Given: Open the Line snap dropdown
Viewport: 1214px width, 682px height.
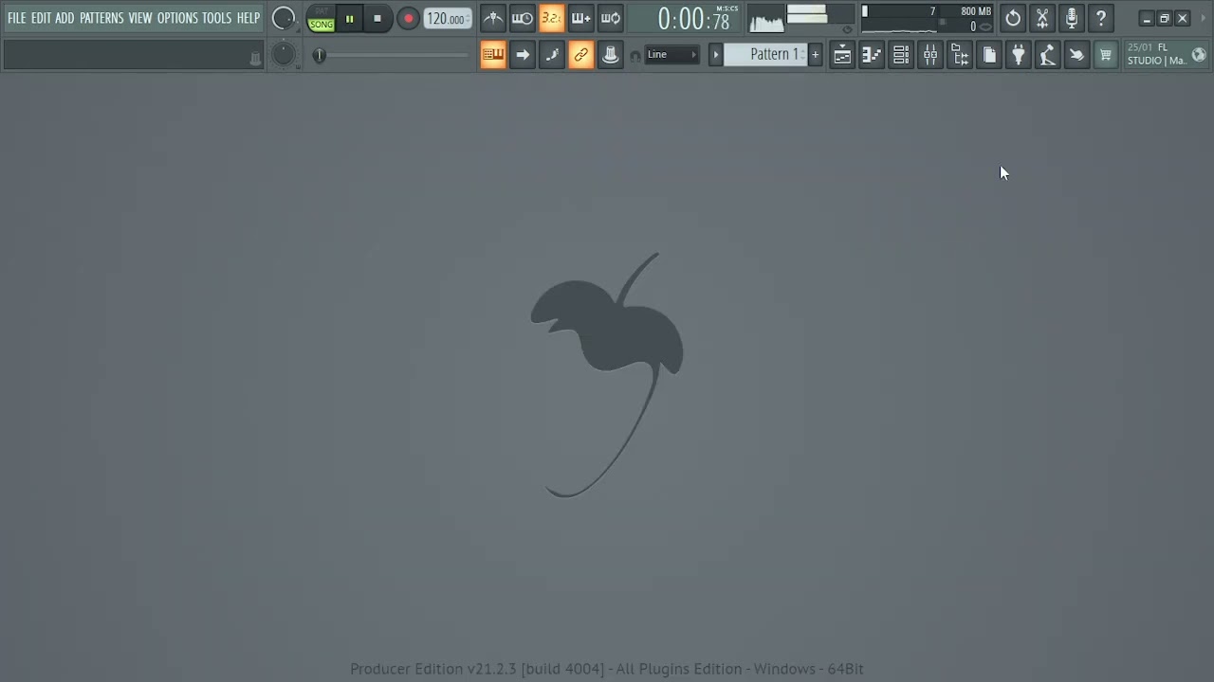Looking at the screenshot, I should [671, 55].
